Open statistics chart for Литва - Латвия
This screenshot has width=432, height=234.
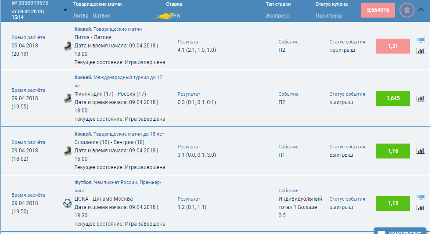coord(421,51)
